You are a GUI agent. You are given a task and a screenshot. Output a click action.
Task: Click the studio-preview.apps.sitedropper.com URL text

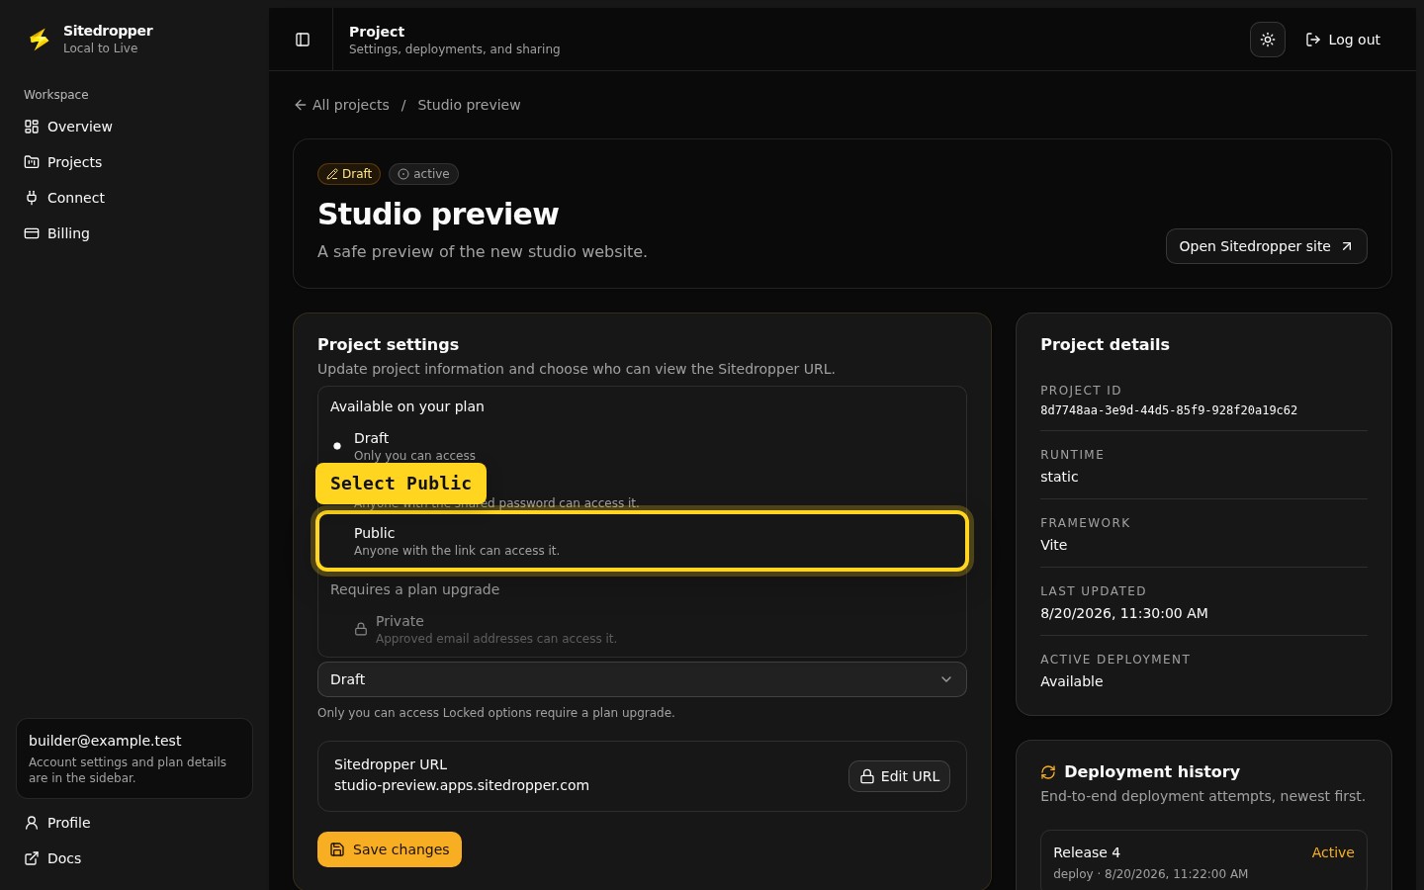click(462, 785)
